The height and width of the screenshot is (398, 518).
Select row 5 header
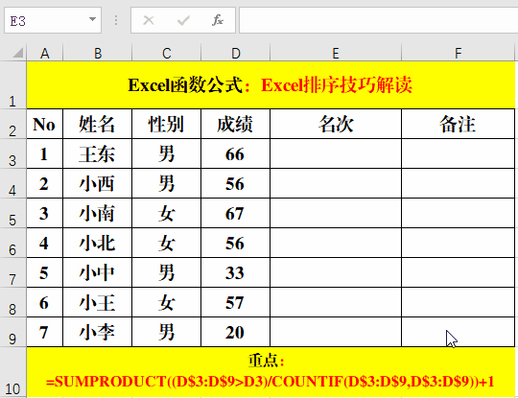pyautogui.click(x=12, y=213)
